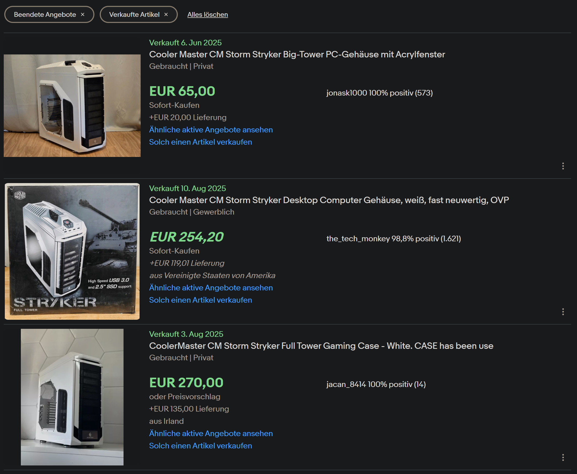Sell an item like the EUR 254,20 case

(x=201, y=300)
